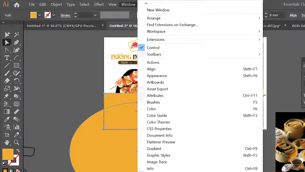Select the Hand tool
Image resolution: width=305 pixels, height=172 pixels.
(7, 142)
